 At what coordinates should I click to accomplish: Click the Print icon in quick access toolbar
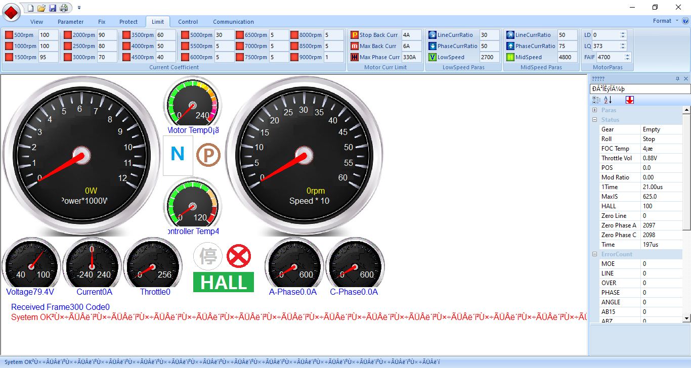click(64, 8)
